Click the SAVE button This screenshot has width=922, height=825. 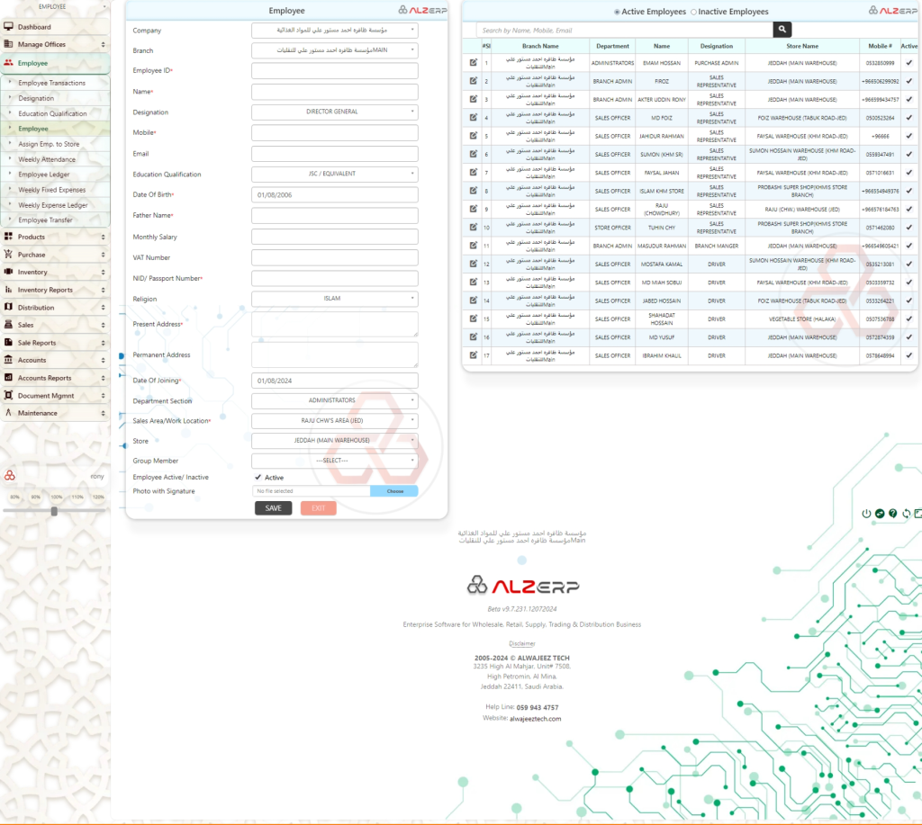click(274, 508)
